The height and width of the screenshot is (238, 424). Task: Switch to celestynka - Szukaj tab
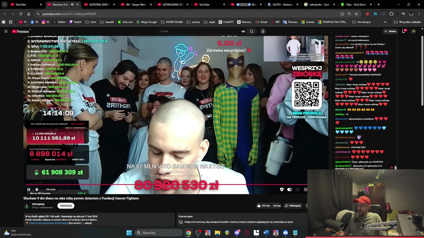[x=319, y=5]
